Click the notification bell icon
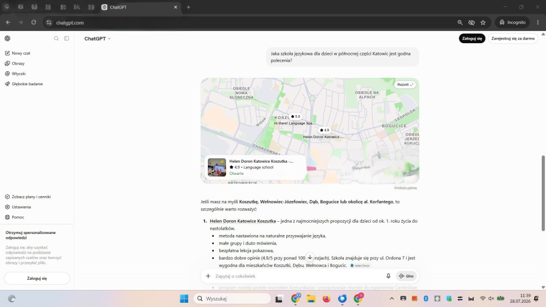Viewport: 546px width, 307px height. 536,298
